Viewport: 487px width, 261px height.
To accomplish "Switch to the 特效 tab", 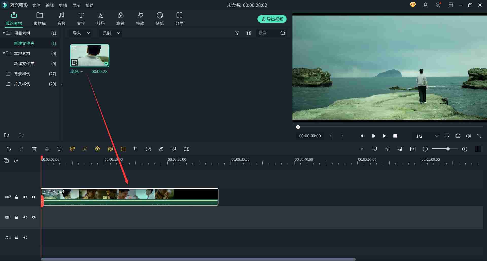I will [140, 19].
